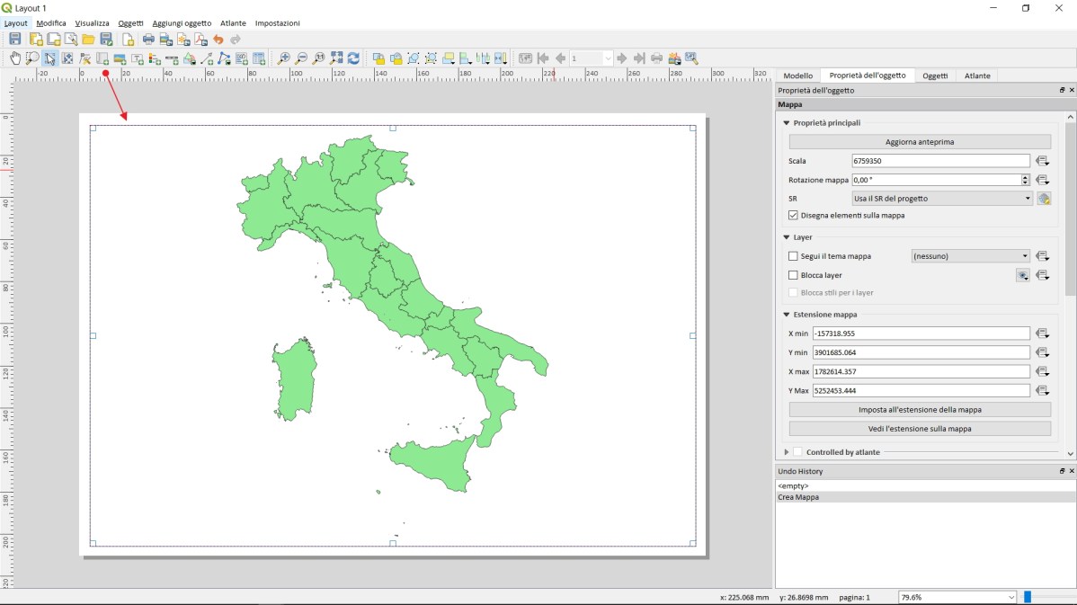Switch to the Oggetti tab

[x=935, y=75]
